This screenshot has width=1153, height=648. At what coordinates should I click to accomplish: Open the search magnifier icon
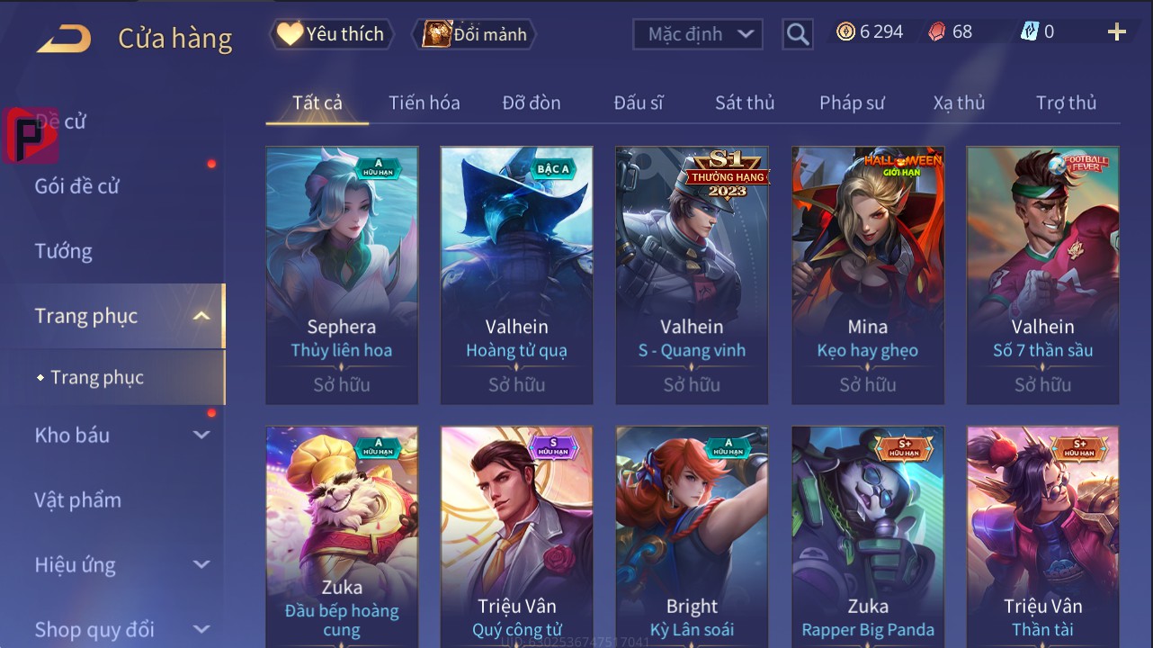coord(798,34)
